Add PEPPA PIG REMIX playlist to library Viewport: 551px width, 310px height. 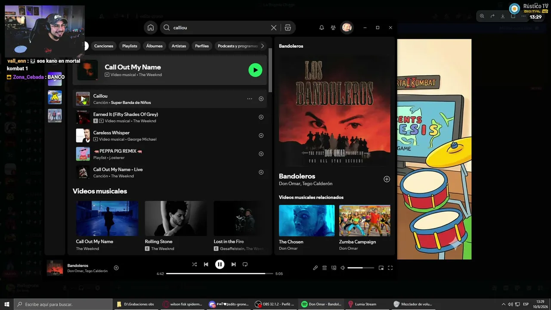(x=261, y=154)
